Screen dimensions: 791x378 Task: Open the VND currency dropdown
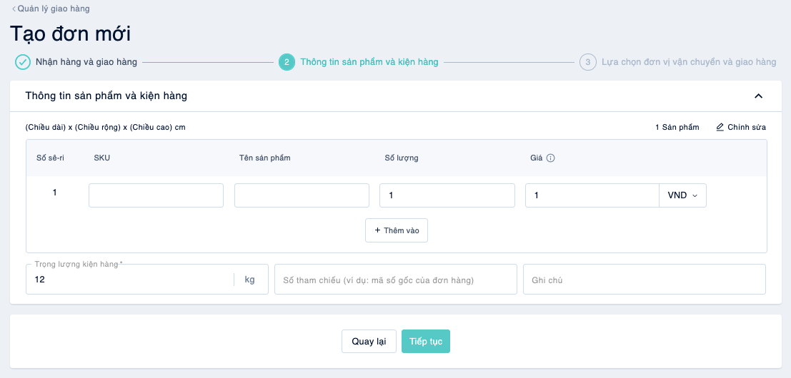coord(682,195)
